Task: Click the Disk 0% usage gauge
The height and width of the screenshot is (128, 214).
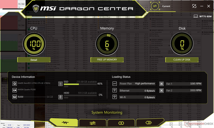Action: [182, 44]
